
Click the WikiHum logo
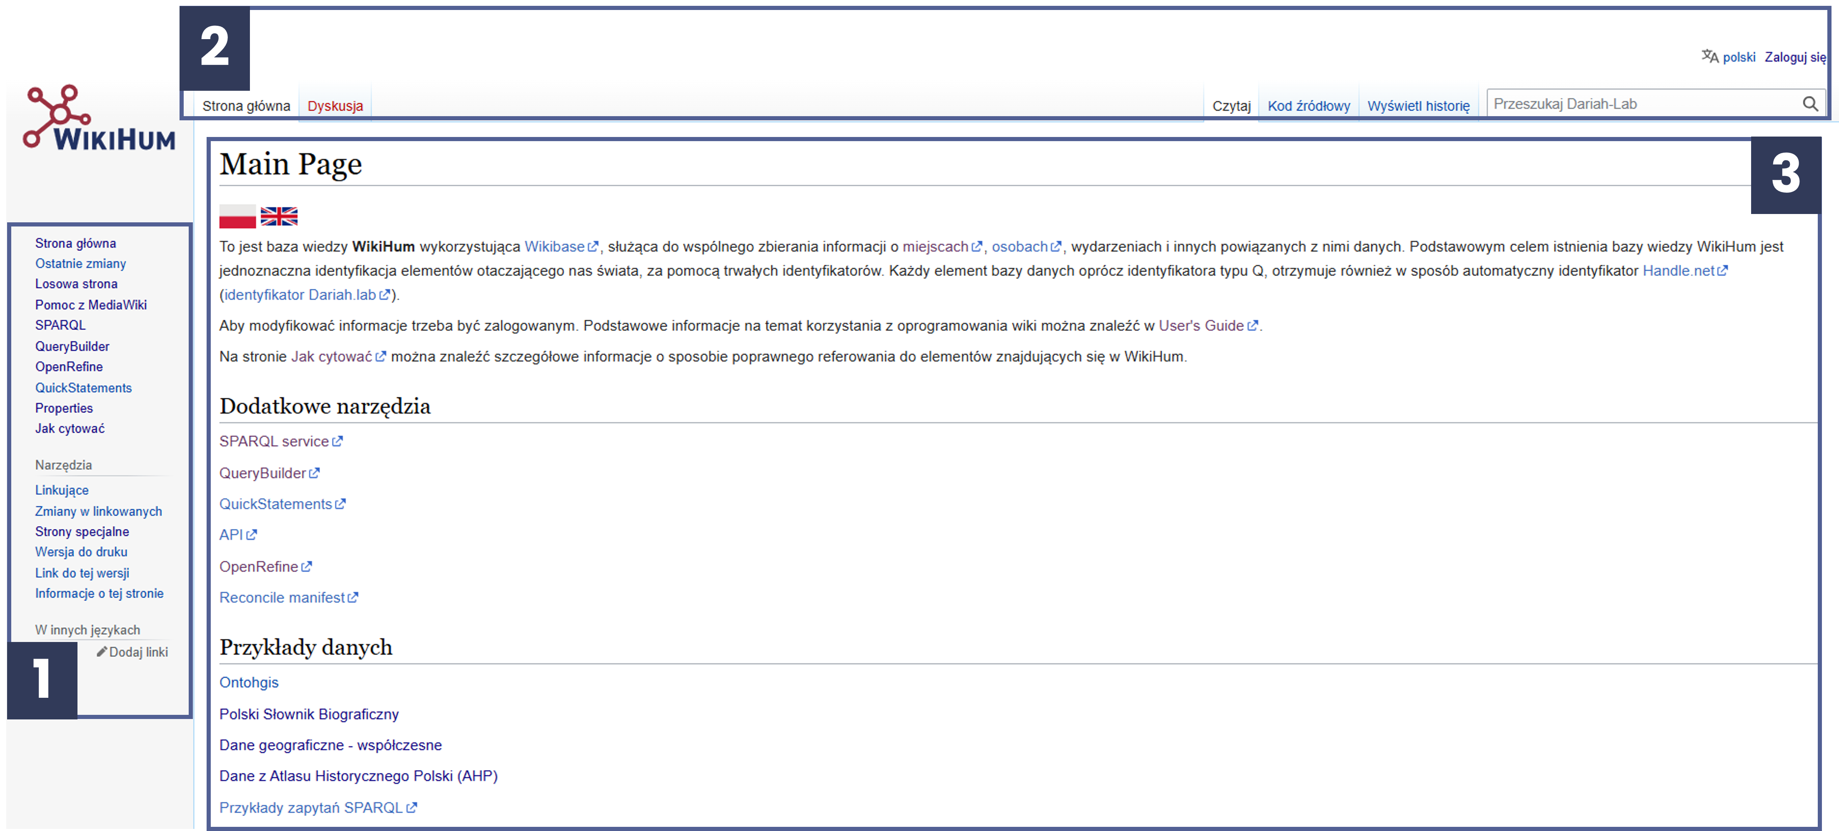99,118
